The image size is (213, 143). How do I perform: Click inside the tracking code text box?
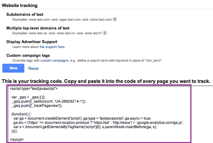coord(99,114)
